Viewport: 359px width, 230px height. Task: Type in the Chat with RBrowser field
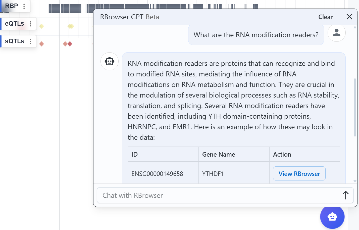(x=219, y=195)
